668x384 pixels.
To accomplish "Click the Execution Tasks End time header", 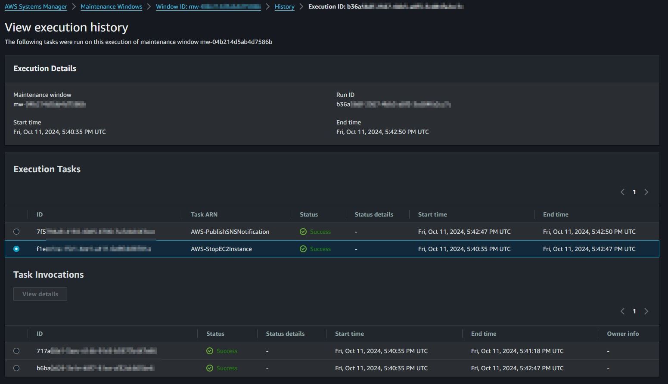I will (x=556, y=214).
